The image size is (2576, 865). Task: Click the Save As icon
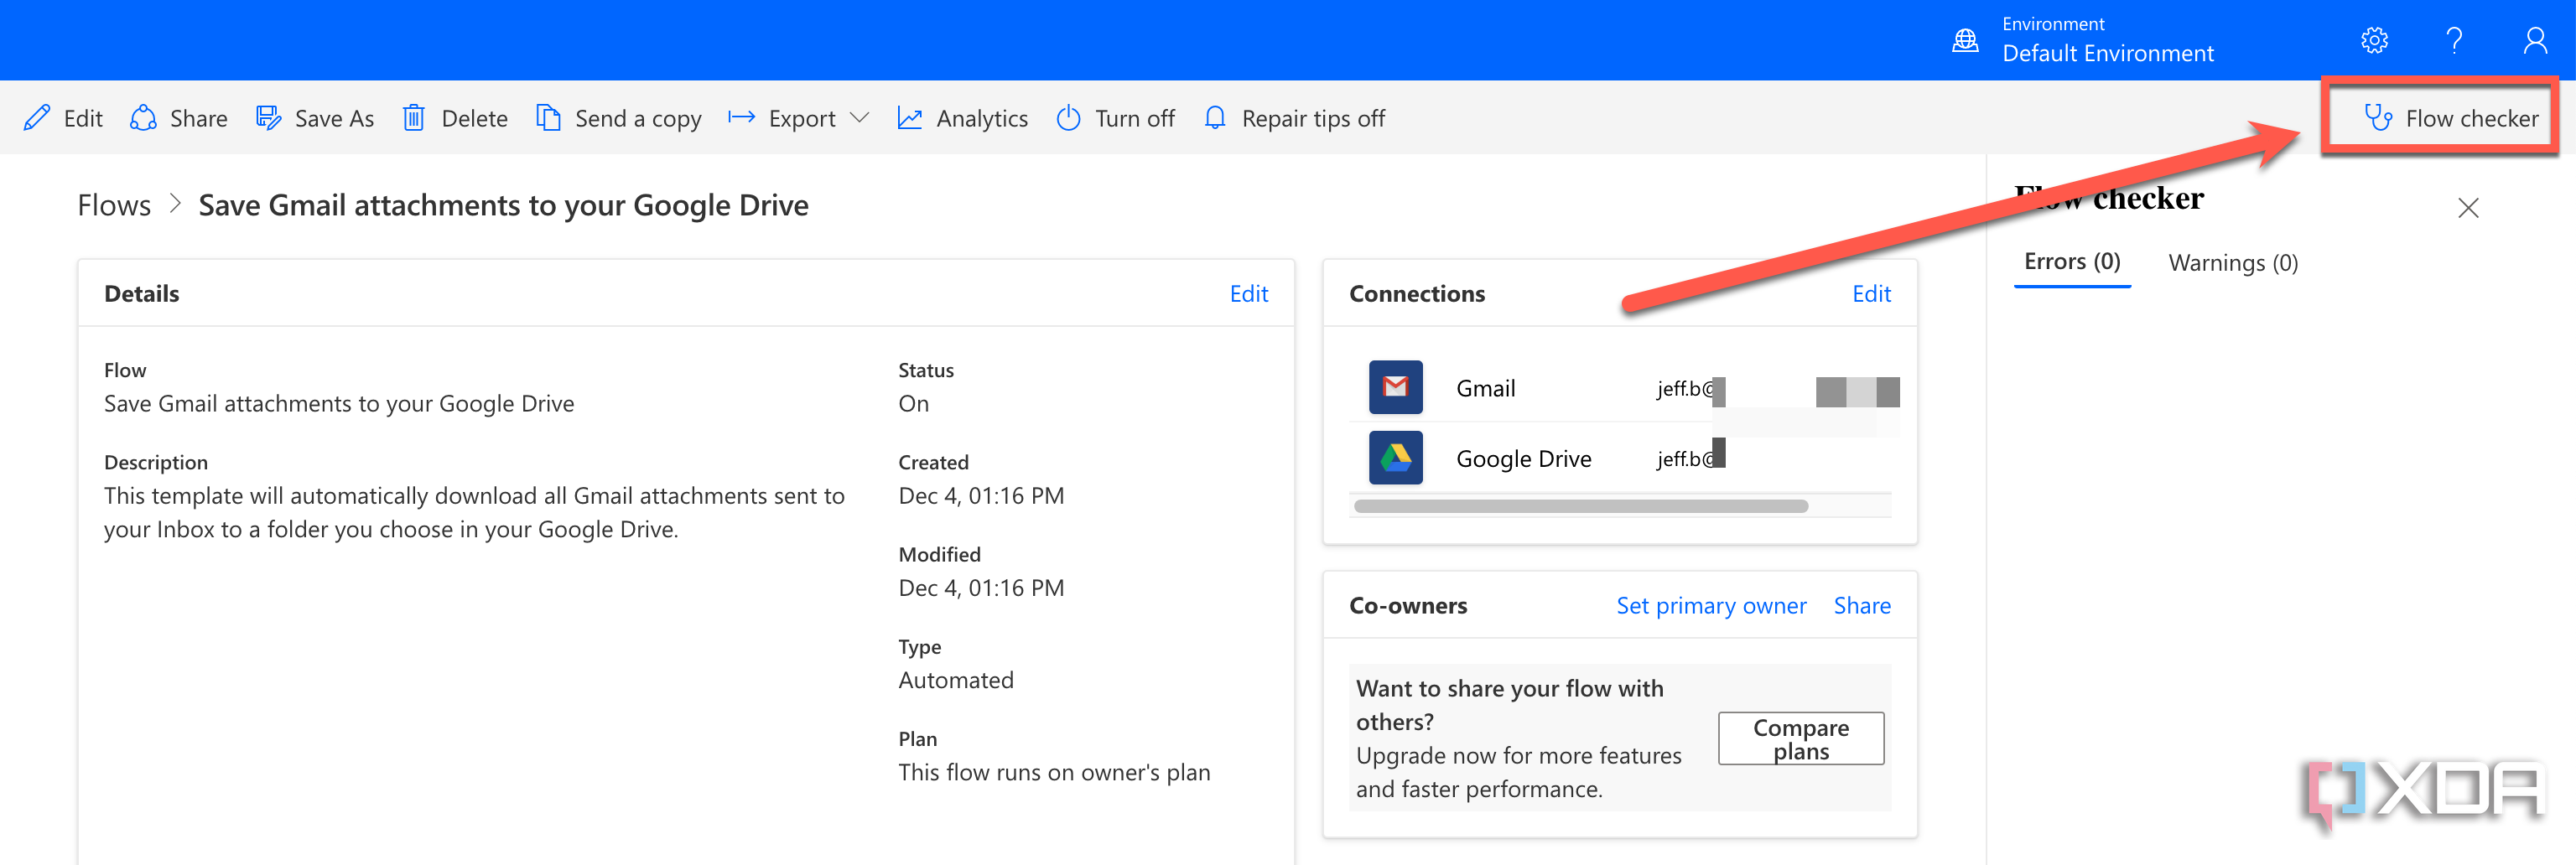[x=268, y=117]
